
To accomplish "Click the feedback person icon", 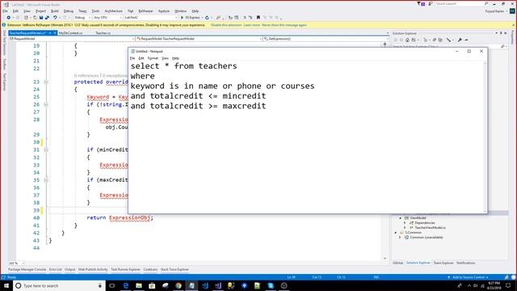I will (431, 3).
